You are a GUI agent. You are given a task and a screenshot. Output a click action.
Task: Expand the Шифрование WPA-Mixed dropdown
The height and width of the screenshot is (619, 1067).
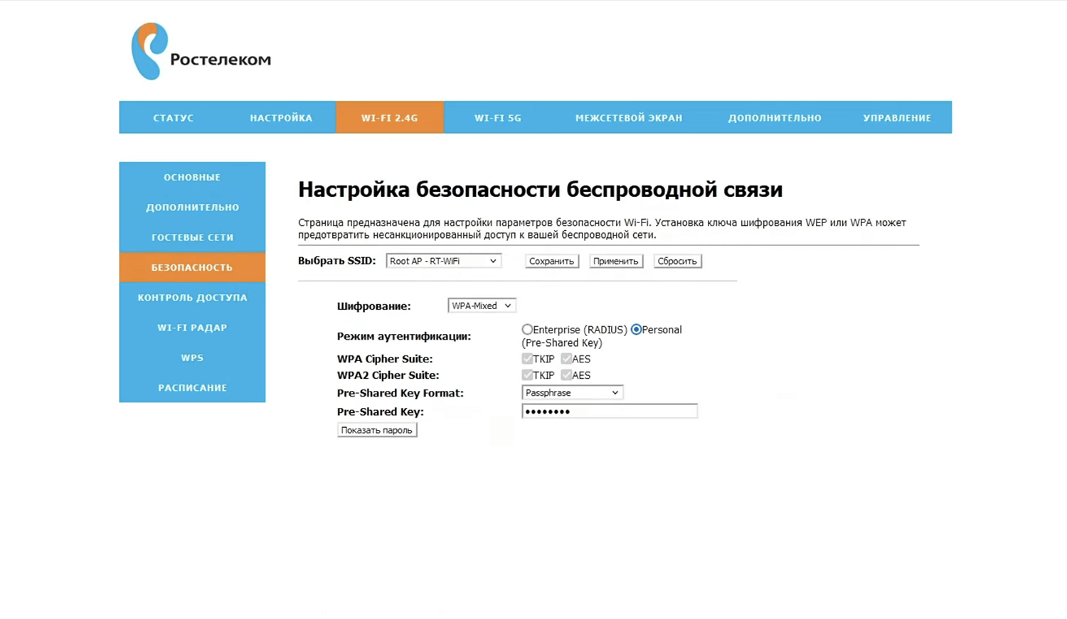[x=482, y=306]
